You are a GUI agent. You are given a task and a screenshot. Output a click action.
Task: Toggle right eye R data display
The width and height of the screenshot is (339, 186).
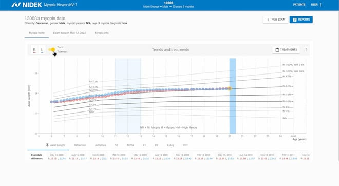(34, 50)
